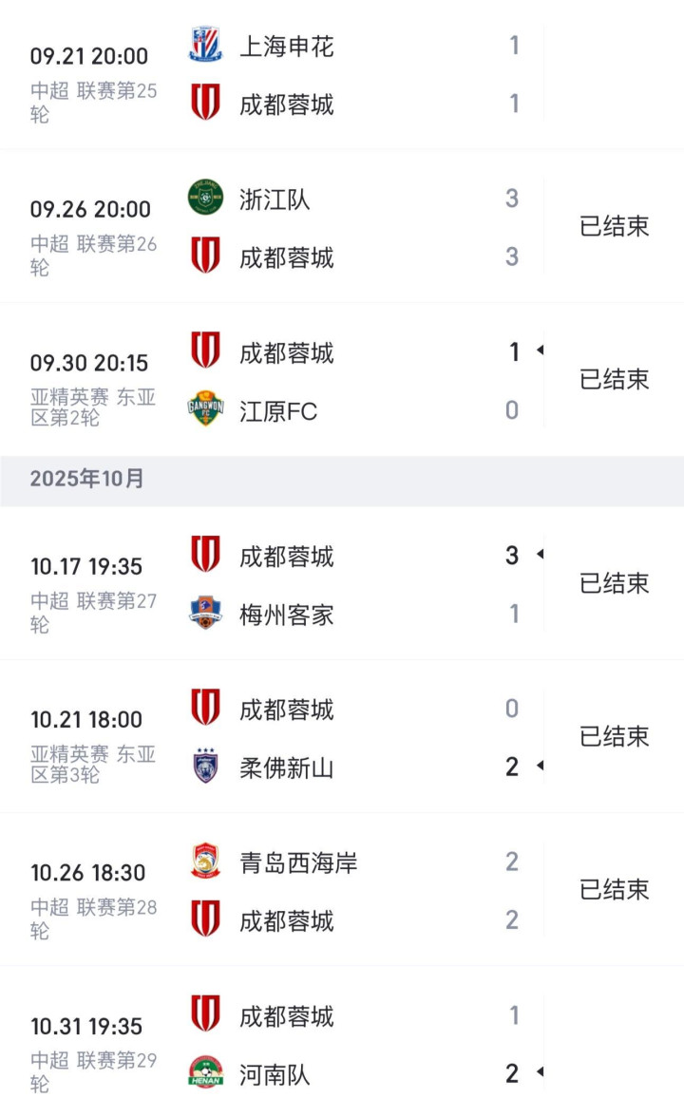Tap Chengdu Rongcheng logo in 10.21 match
Image resolution: width=684 pixels, height=1117 pixels.
coord(205,708)
